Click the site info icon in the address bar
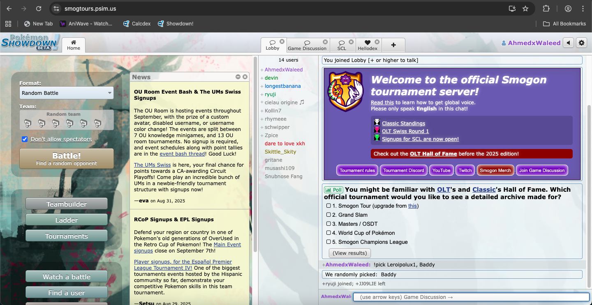Viewport: 592px width, 305px height. (57, 9)
